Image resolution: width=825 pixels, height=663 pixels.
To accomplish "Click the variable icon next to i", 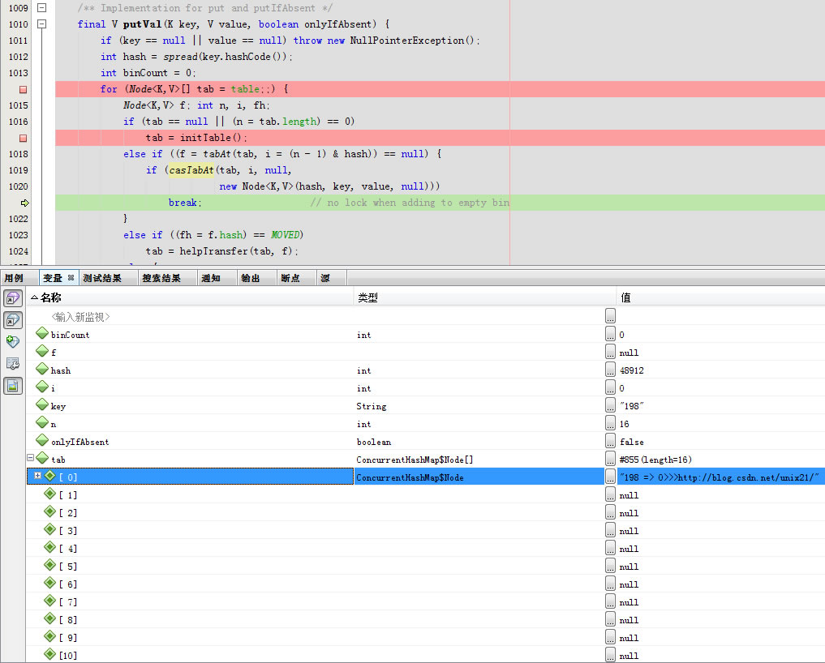I will click(42, 387).
